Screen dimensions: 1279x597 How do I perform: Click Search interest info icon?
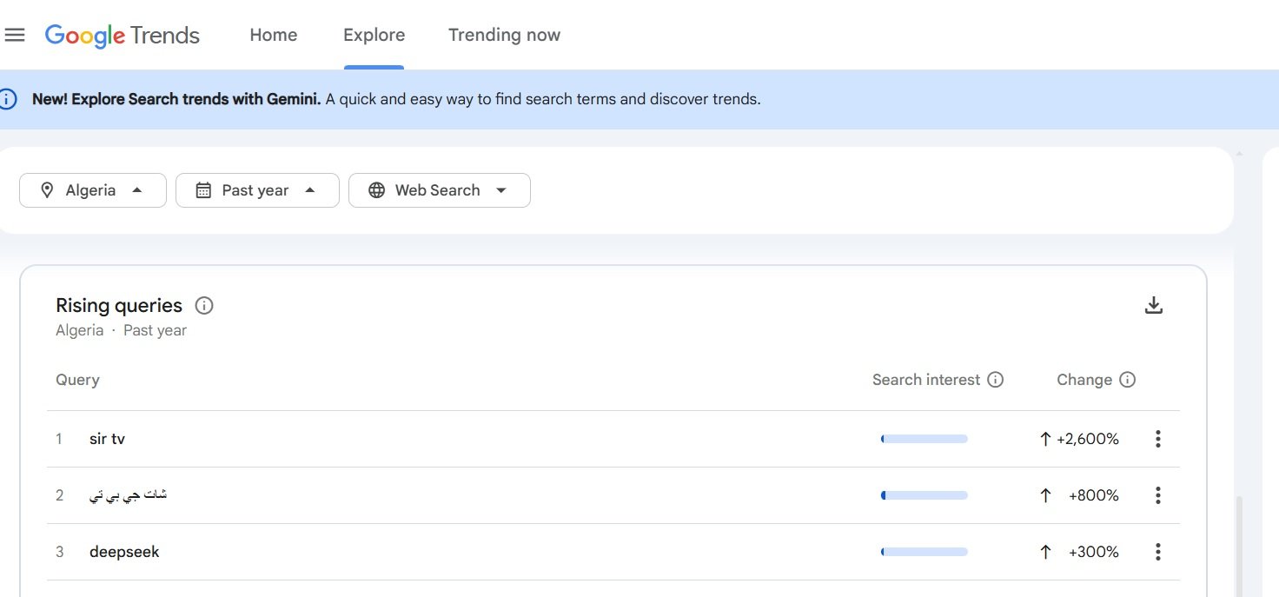996,380
